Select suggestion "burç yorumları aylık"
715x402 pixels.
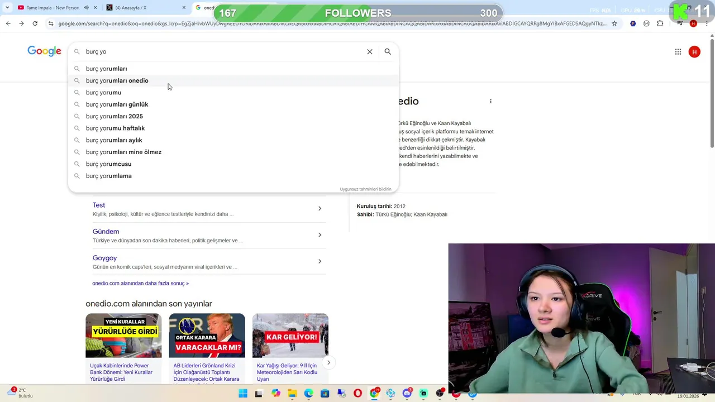pos(233,140)
